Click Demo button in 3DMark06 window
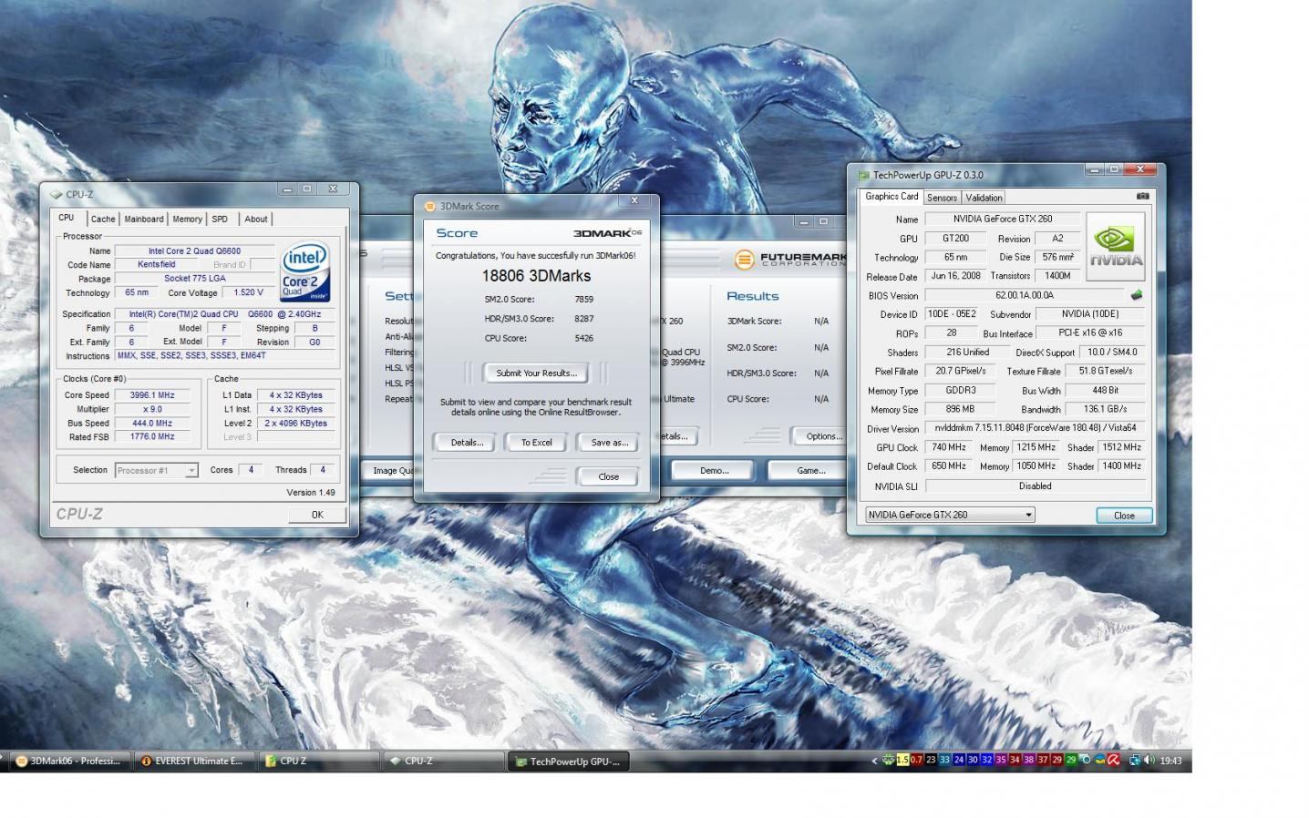Screen dimensions: 1309x818 [x=714, y=471]
